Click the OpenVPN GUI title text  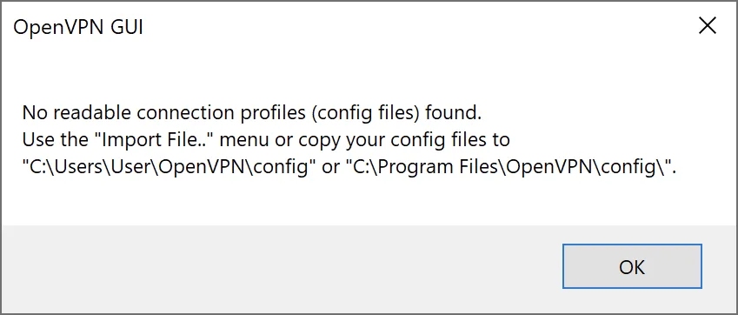(78, 28)
